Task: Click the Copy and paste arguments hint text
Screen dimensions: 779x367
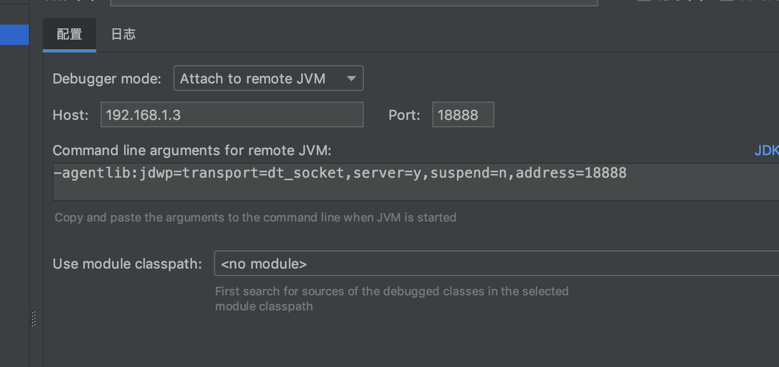Action: (255, 218)
